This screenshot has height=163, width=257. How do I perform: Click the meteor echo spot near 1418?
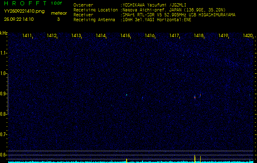pyautogui.click(x=195, y=97)
